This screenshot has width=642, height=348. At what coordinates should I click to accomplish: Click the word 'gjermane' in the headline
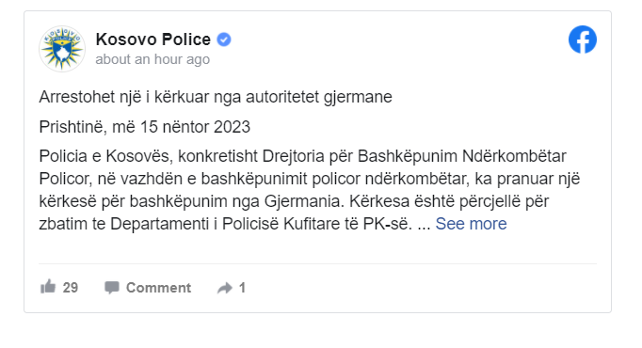coord(358,98)
